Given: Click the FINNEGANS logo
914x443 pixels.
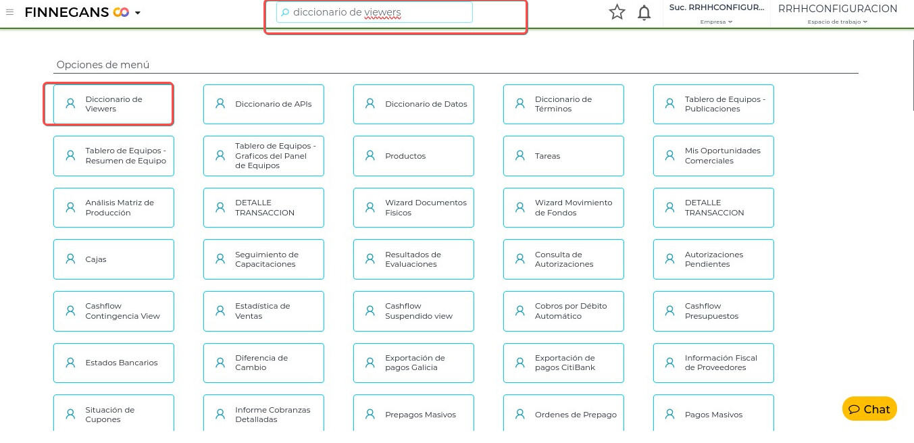Looking at the screenshot, I should pos(76,12).
